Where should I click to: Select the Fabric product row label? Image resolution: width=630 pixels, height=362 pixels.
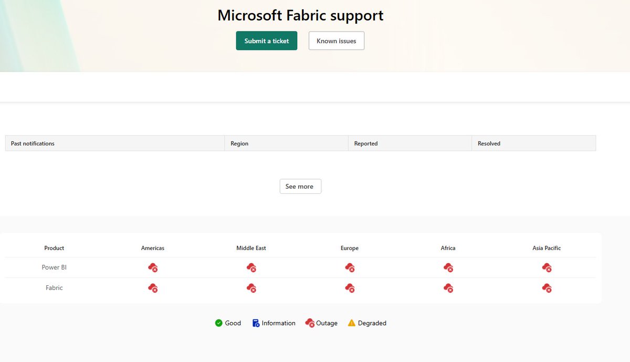pyautogui.click(x=54, y=288)
